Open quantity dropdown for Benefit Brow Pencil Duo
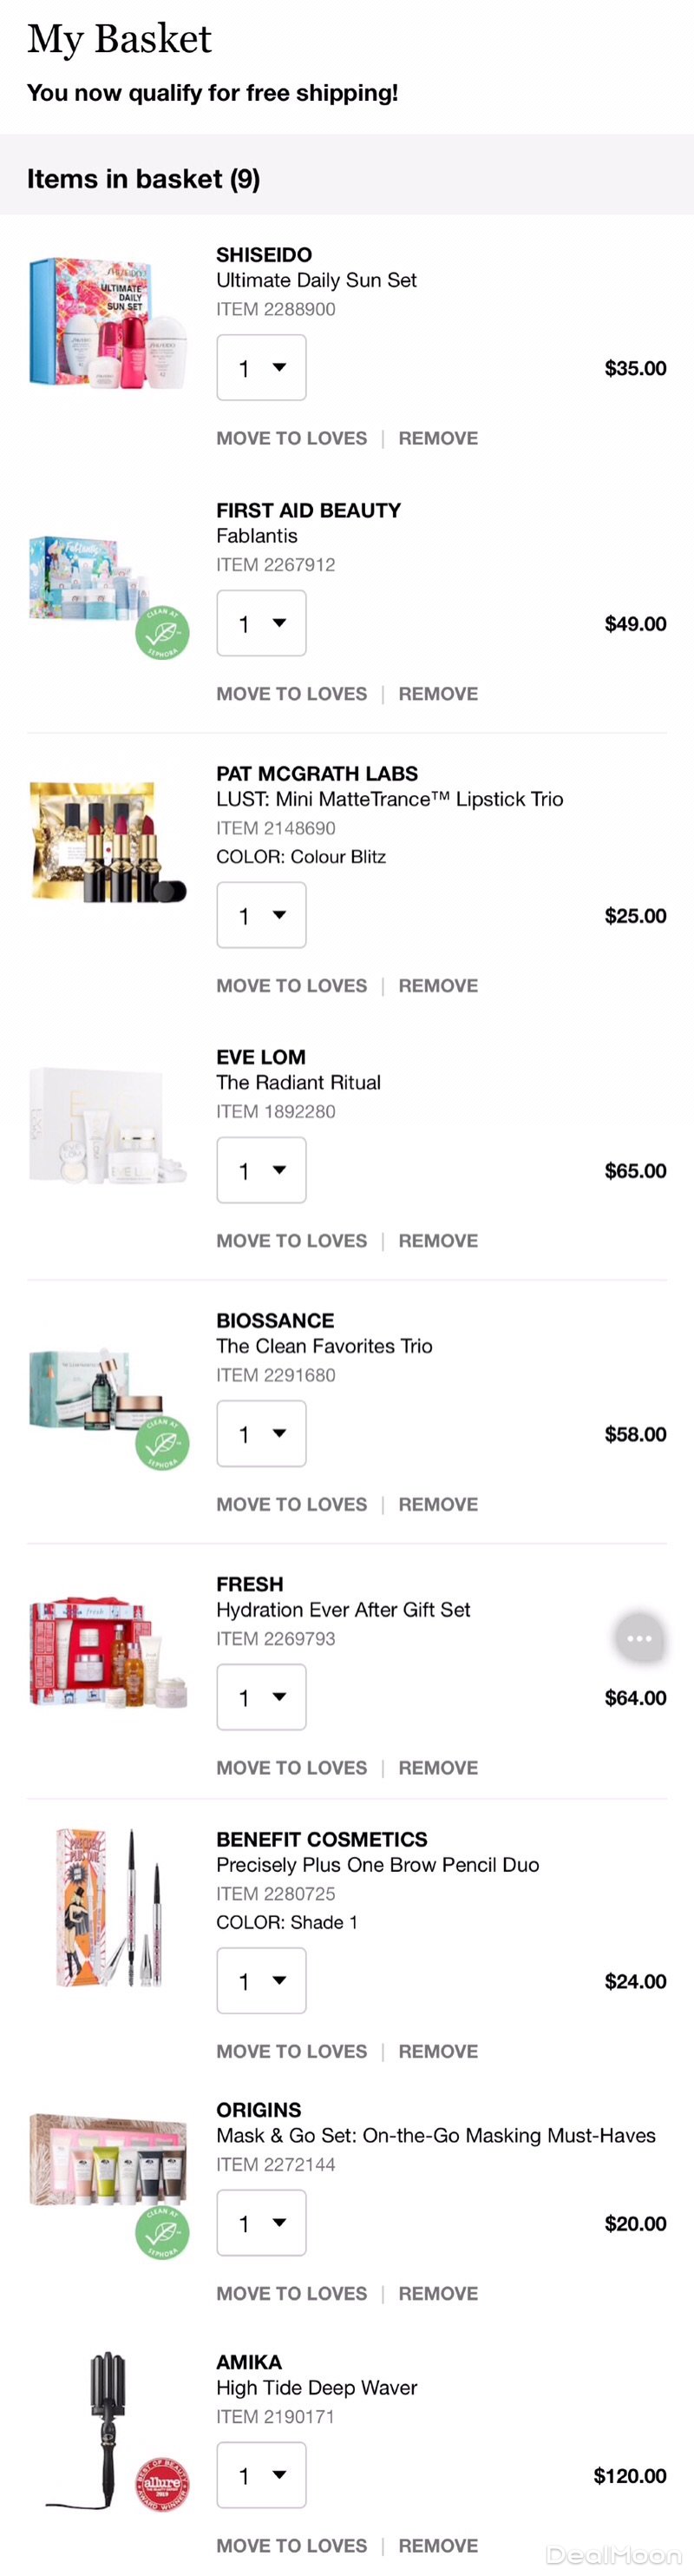 pos(262,1980)
